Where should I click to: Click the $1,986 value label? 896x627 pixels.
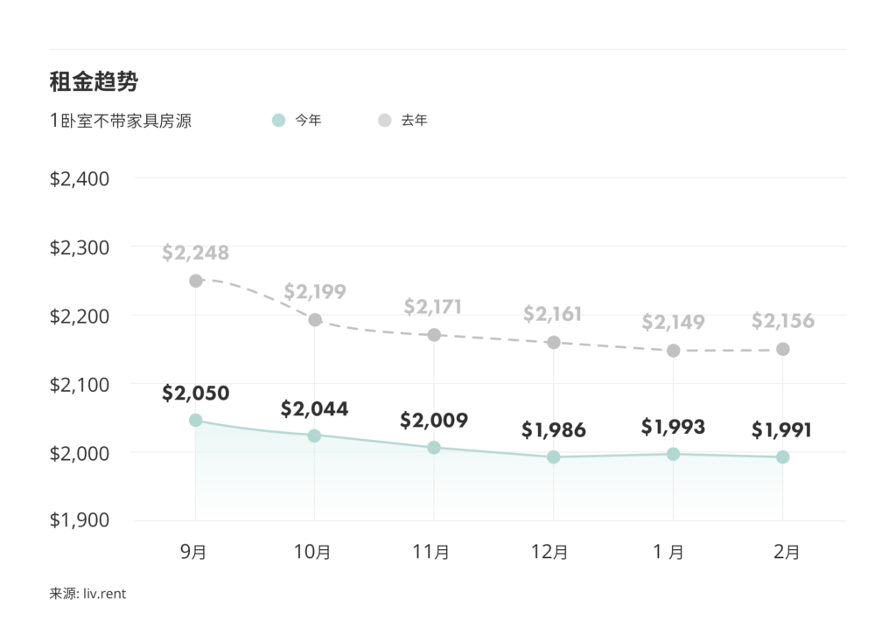[554, 430]
